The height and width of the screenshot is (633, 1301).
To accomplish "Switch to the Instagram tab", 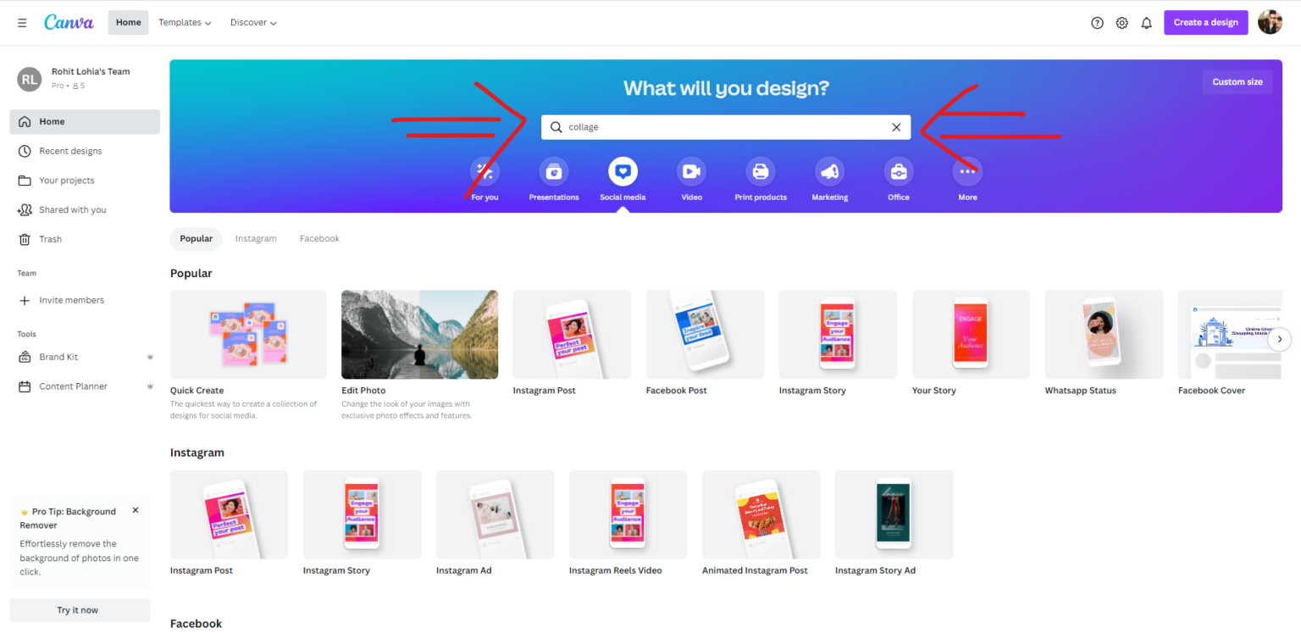I will 256,238.
